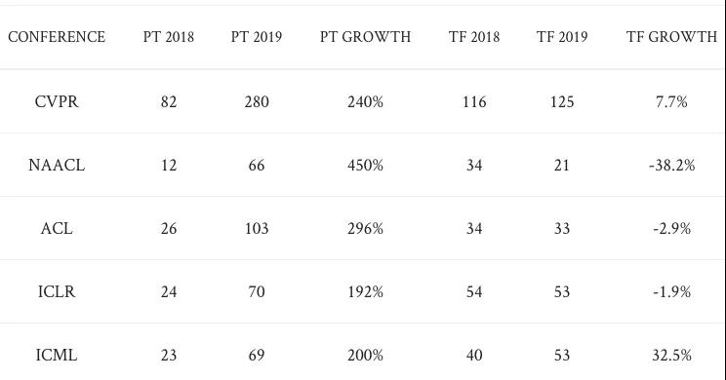Click the TF 2019 column header
The image size is (726, 380).
tap(562, 36)
